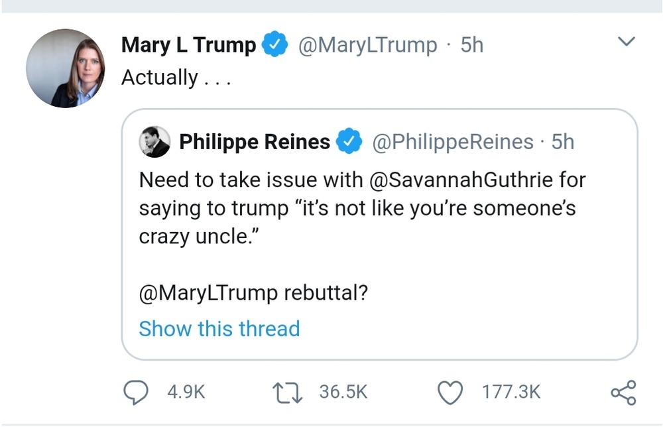Open the share icon on the tweet

click(x=623, y=393)
